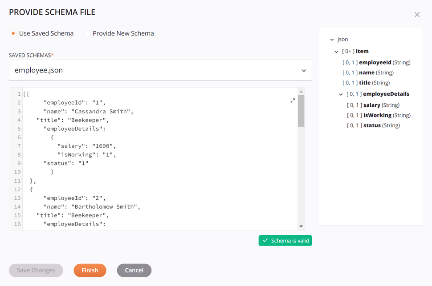432x286 pixels.
Task: Click the "employeeDetails": text on line 5
Action: tap(75, 129)
